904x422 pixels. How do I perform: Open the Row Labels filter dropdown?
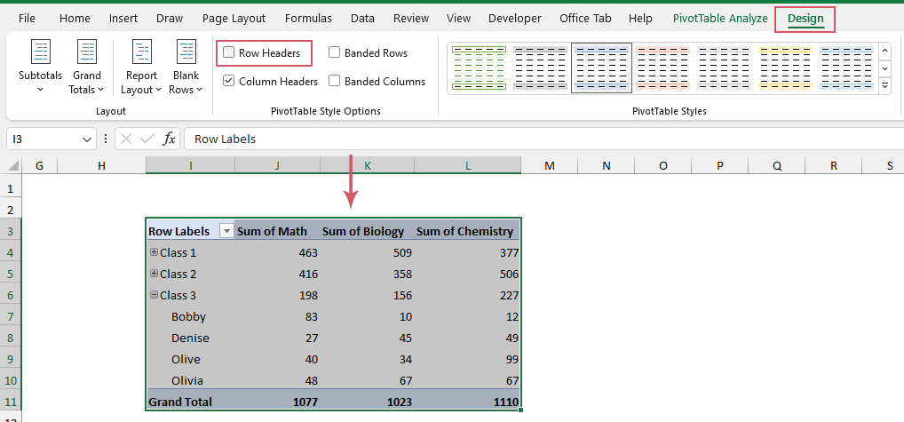pyautogui.click(x=226, y=231)
